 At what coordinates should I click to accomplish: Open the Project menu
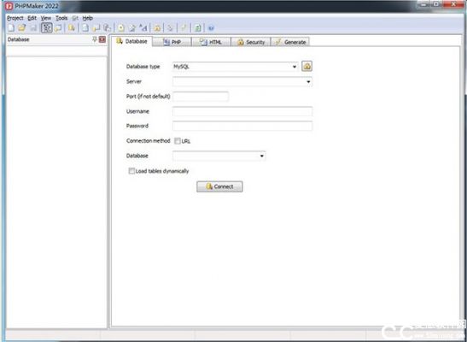click(15, 18)
